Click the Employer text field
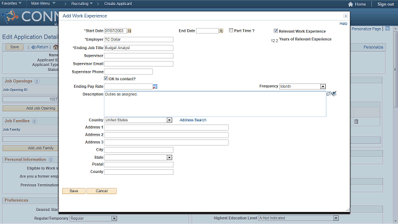This screenshot has height=224, width=398. pos(139,39)
